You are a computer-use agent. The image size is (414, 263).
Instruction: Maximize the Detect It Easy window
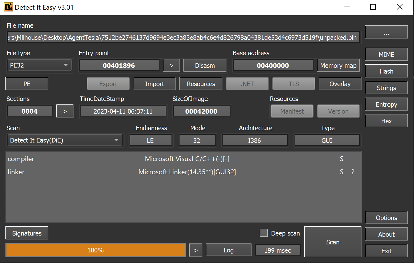[373, 7]
